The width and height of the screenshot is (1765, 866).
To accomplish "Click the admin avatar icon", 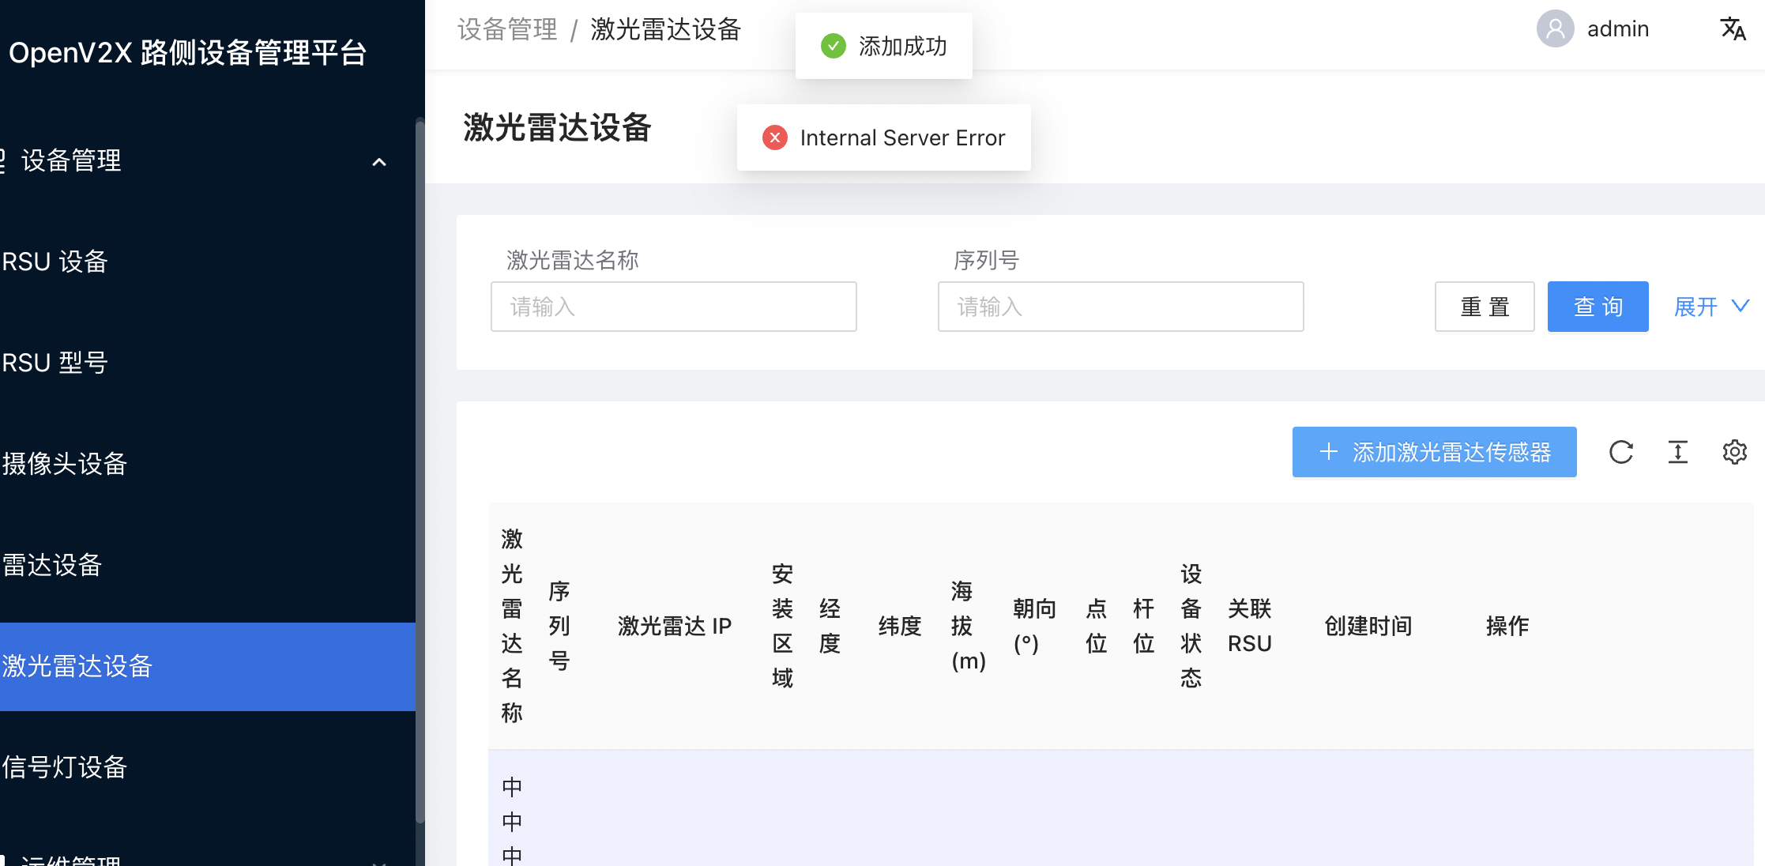I will [1554, 28].
